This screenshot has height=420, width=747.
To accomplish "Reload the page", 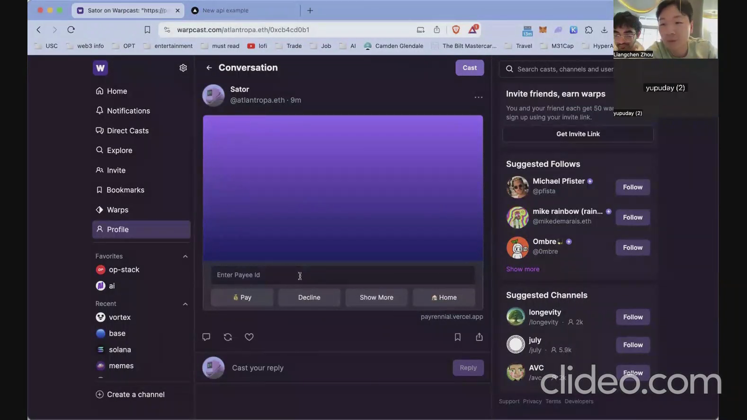I will (71, 29).
